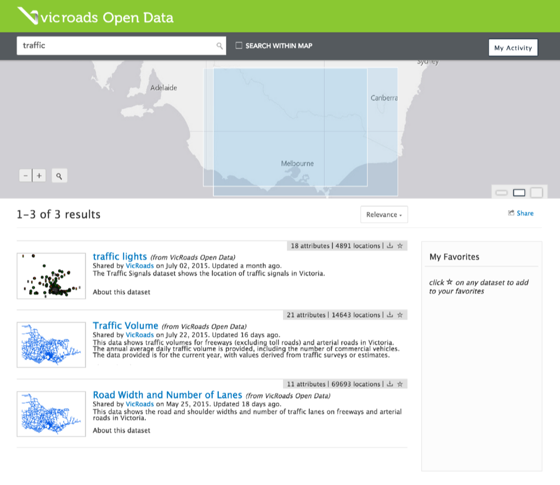Click the search magnifier in the search box
560x485 pixels.
pos(219,46)
